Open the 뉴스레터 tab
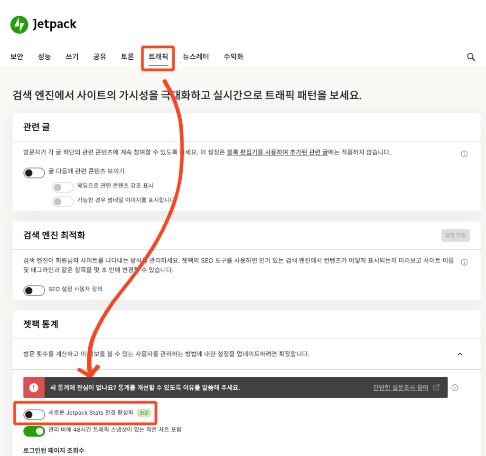The width and height of the screenshot is (486, 456). pos(196,56)
